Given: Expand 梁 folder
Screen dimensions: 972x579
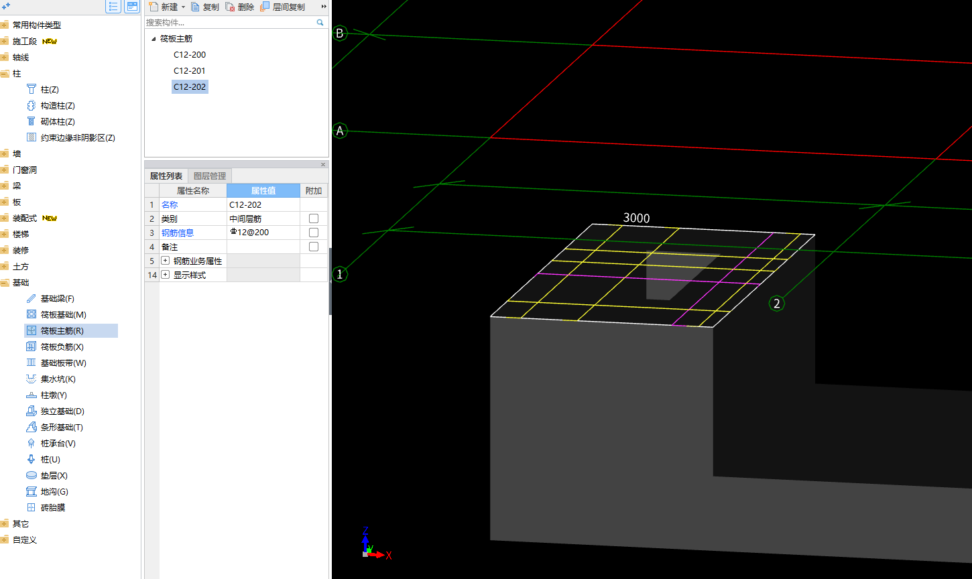Looking at the screenshot, I should click(x=5, y=186).
